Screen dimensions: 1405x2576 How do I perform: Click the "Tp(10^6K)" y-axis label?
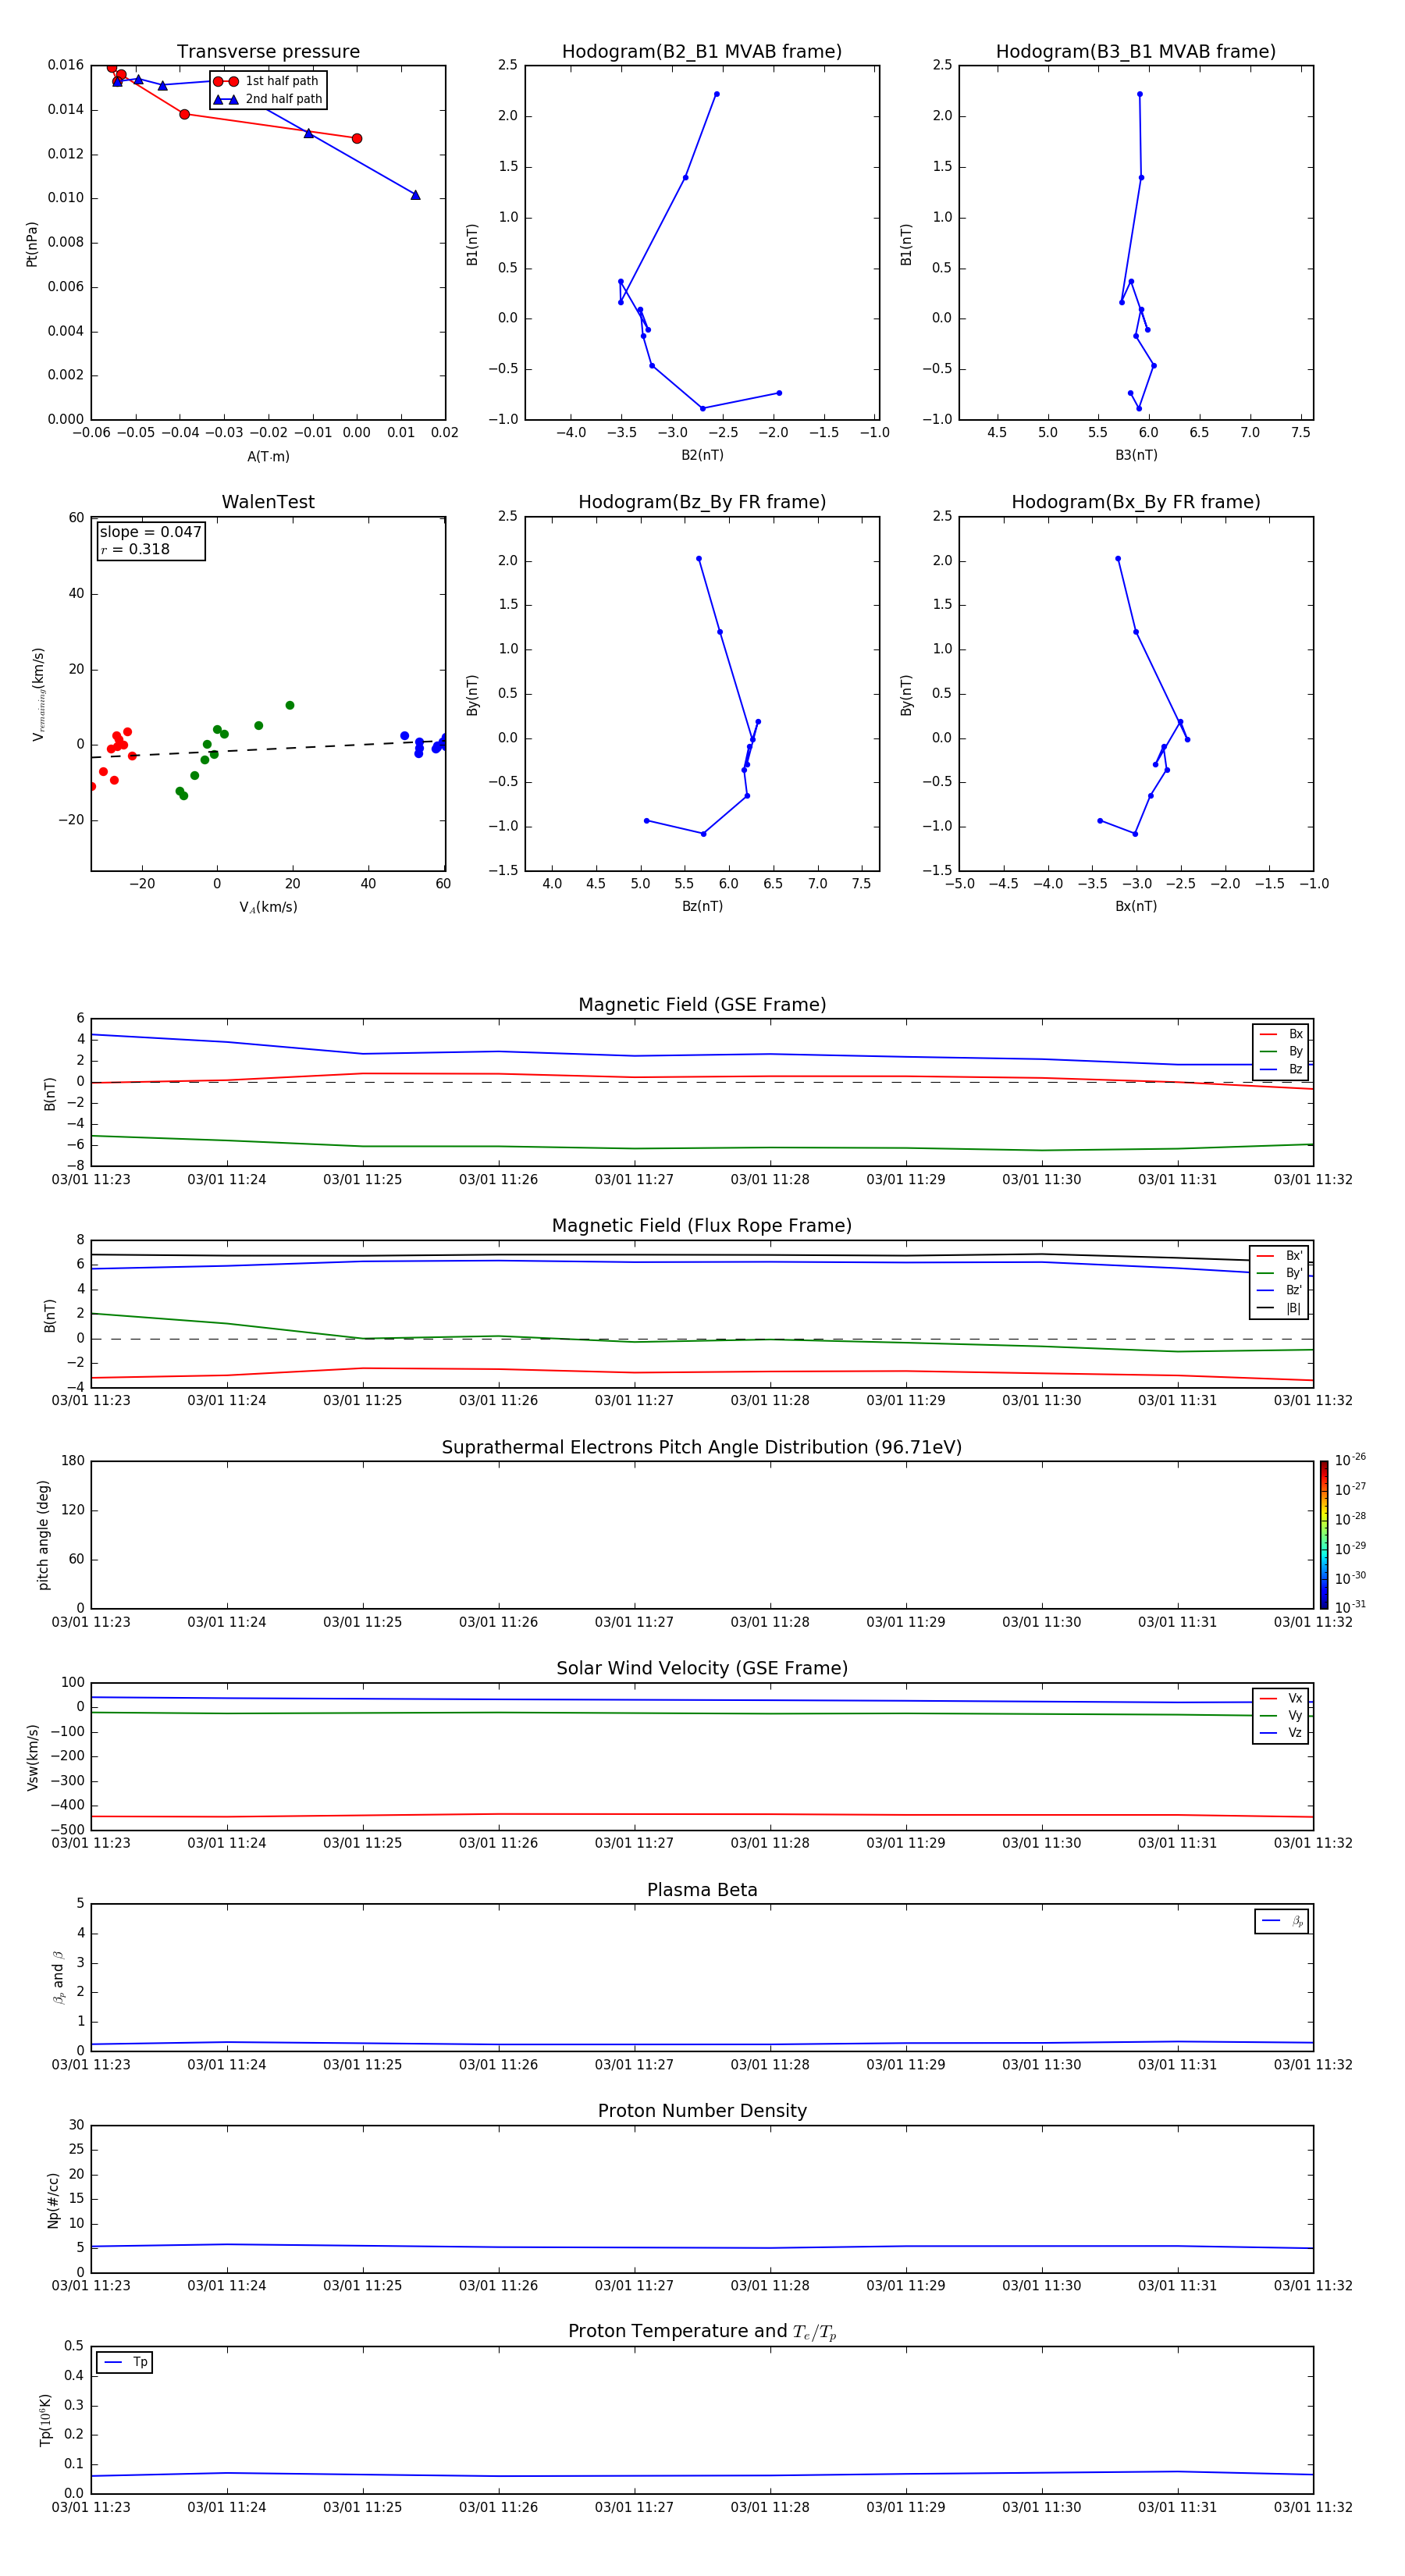[x=45, y=2420]
